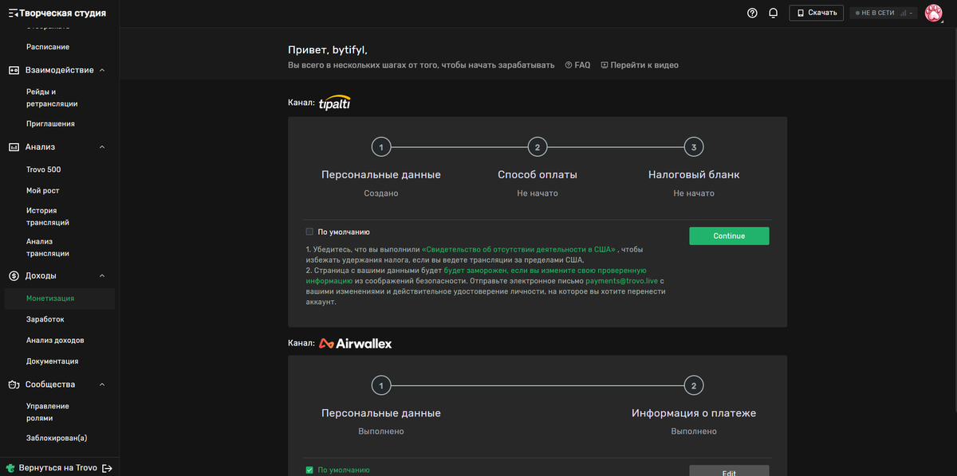Click the green Trovo logo icon
The width and height of the screenshot is (957, 476).
click(10, 468)
